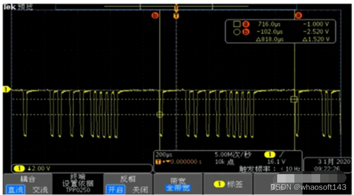Click the circle cursor crosshair on the waveform

[x=159, y=115]
